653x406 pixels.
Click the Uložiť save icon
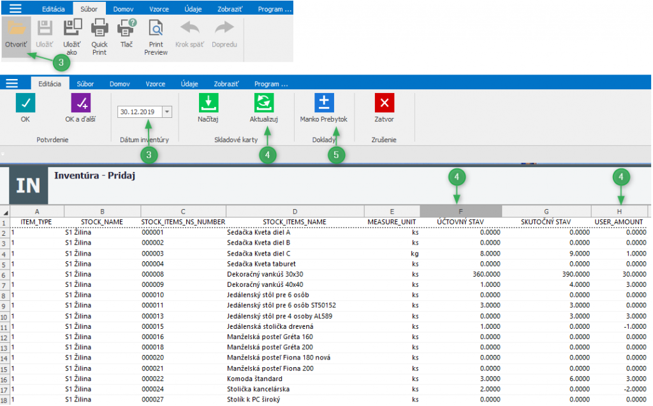pos(45,28)
